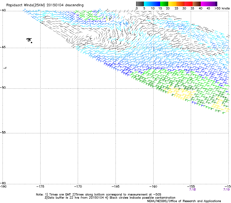Click the gray 0-5 knots color swatch
231x203 pixels.
coord(140,4)
